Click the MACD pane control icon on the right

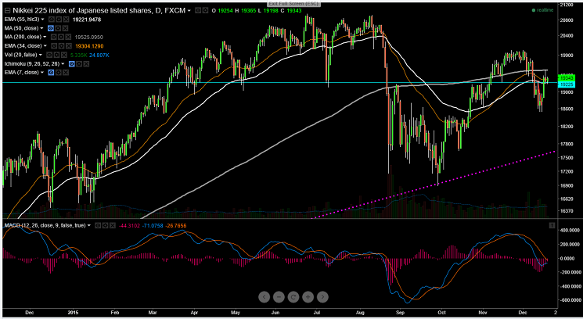coord(552,225)
